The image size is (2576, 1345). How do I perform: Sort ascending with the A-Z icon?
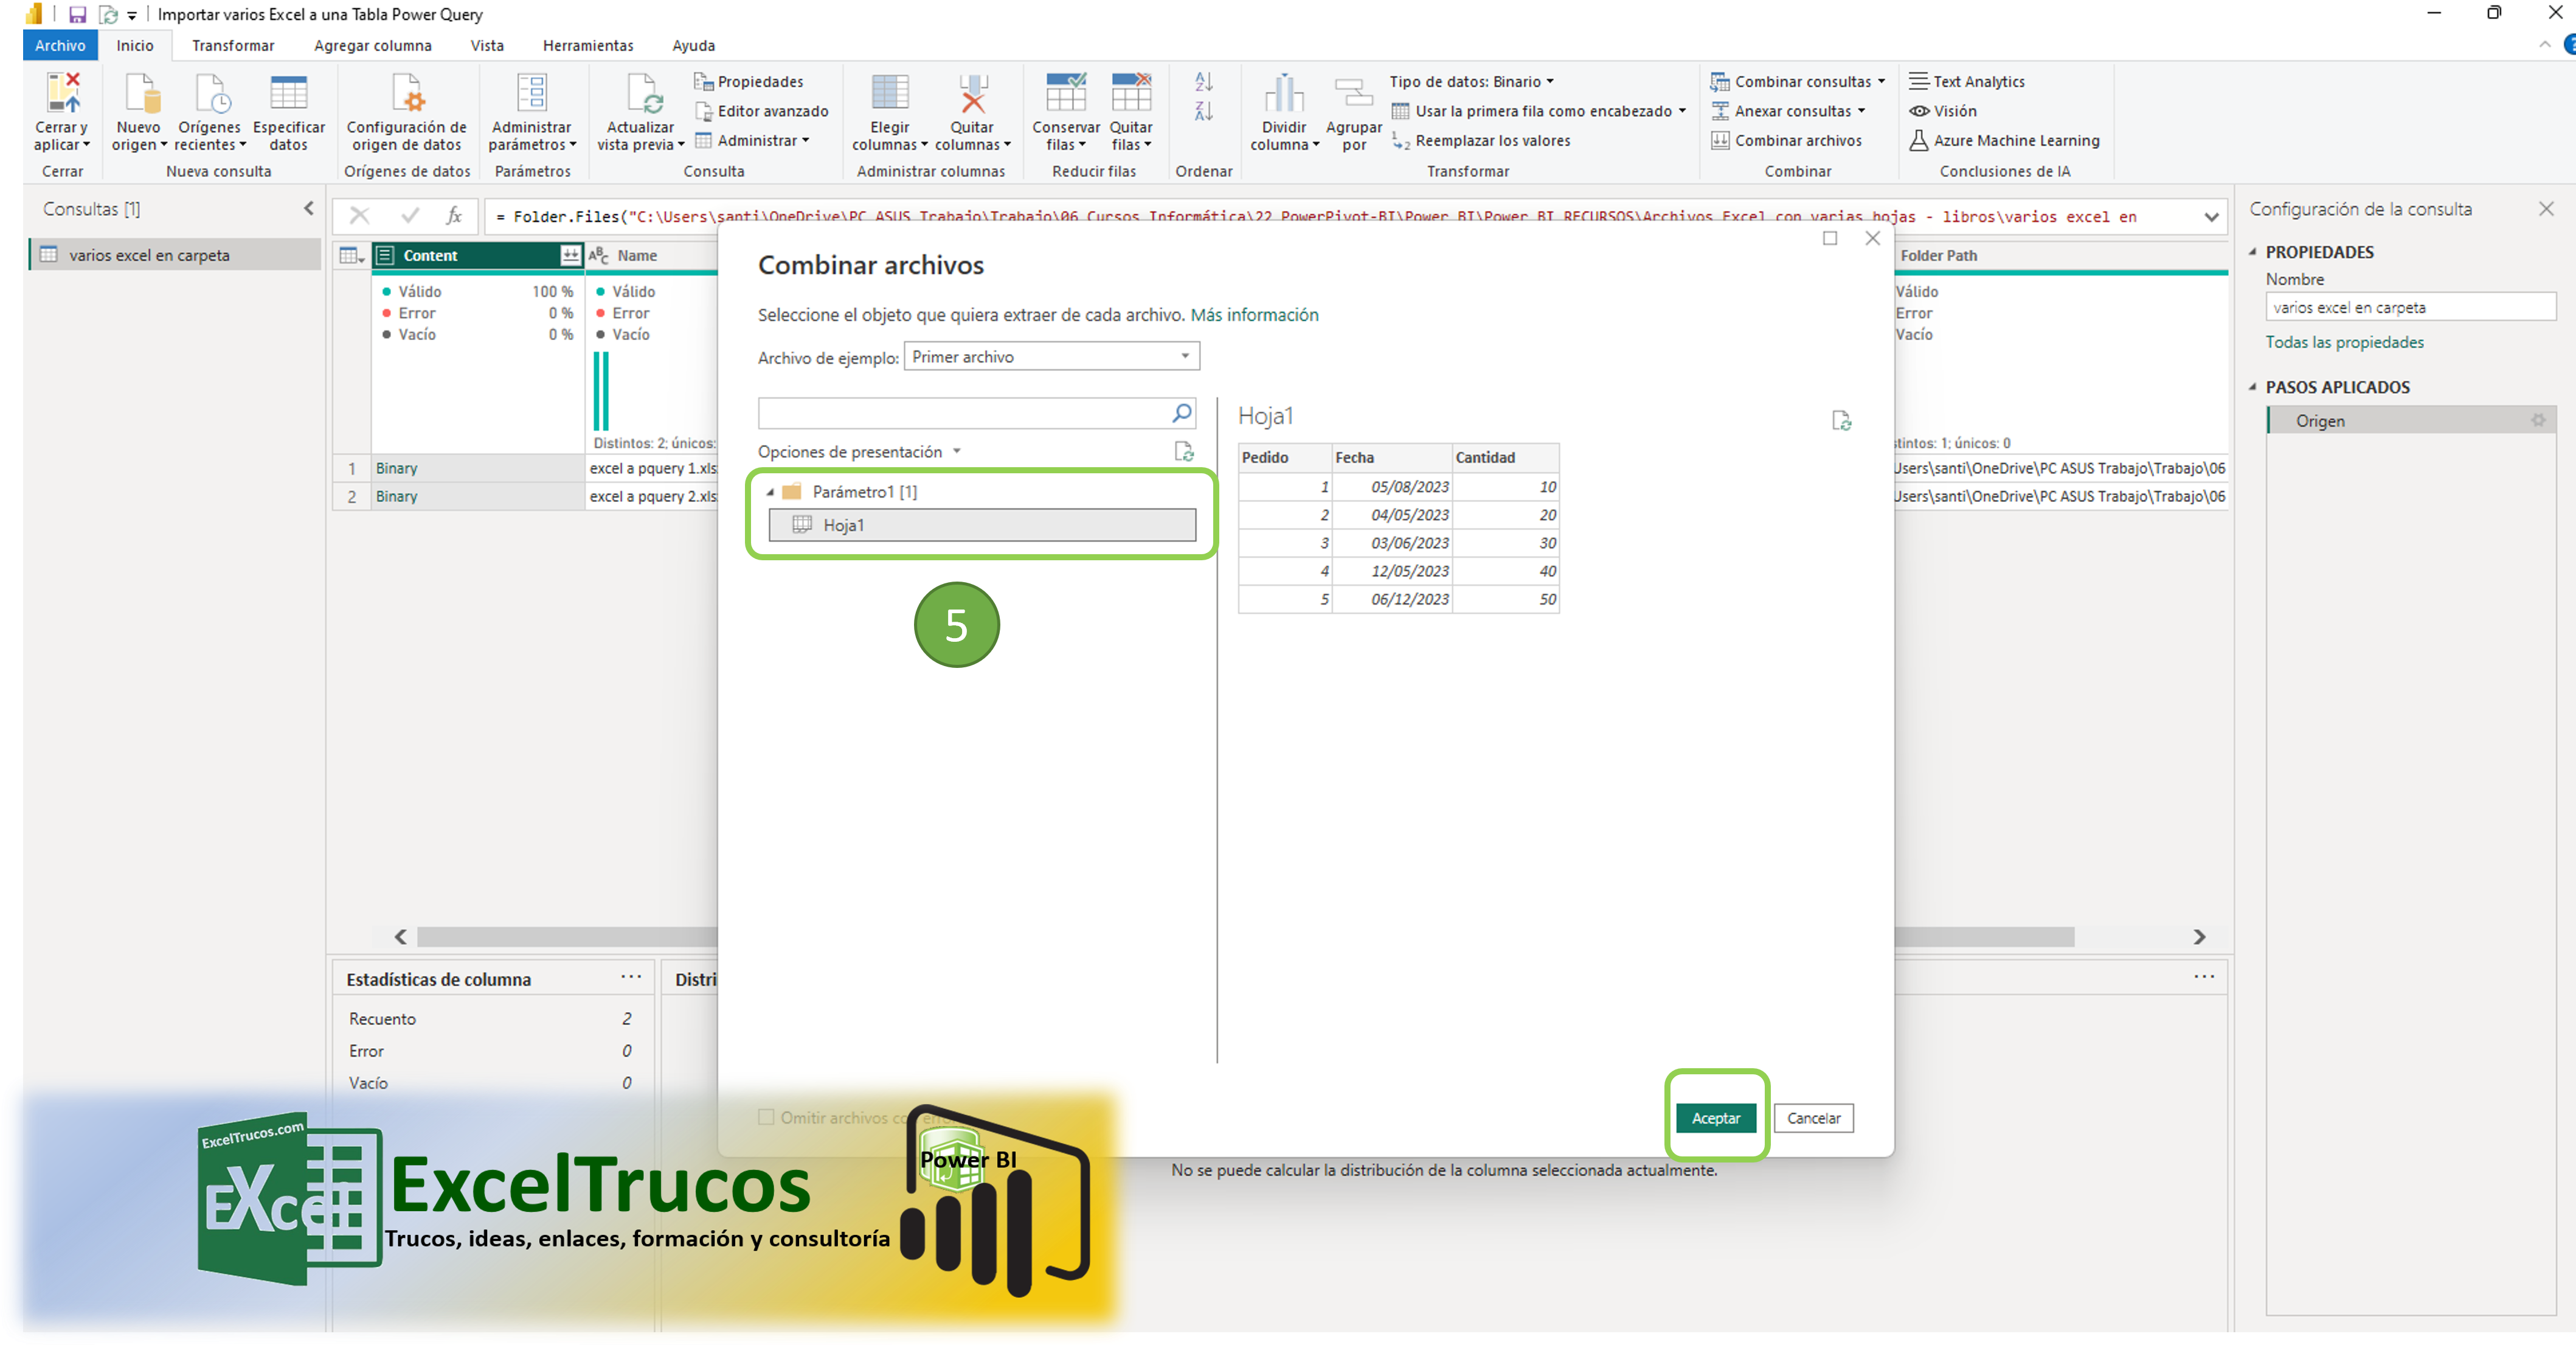(1204, 82)
